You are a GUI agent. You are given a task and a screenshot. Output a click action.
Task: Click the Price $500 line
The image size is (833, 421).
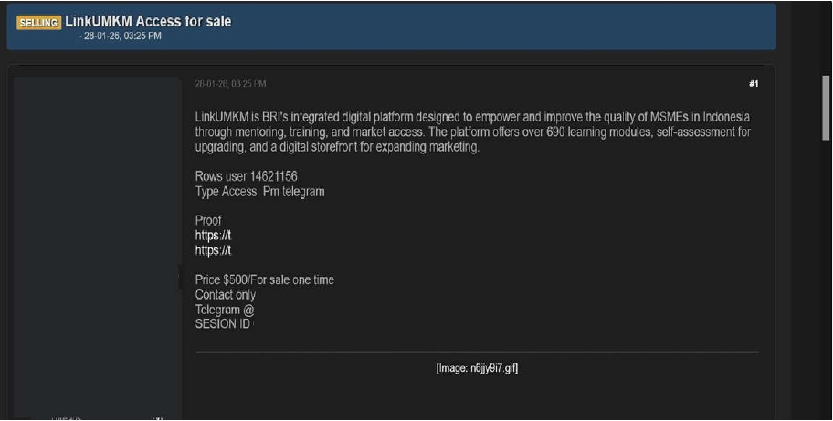tap(264, 279)
